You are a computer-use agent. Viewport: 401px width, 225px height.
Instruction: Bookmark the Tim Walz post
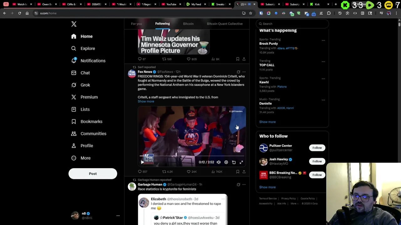(x=237, y=59)
